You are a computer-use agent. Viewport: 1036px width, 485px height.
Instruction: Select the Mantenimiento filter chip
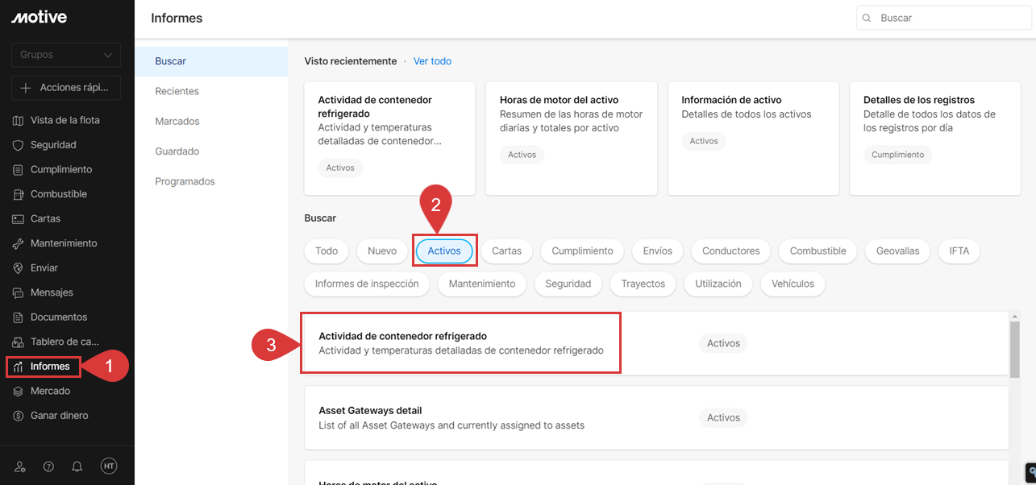click(482, 284)
